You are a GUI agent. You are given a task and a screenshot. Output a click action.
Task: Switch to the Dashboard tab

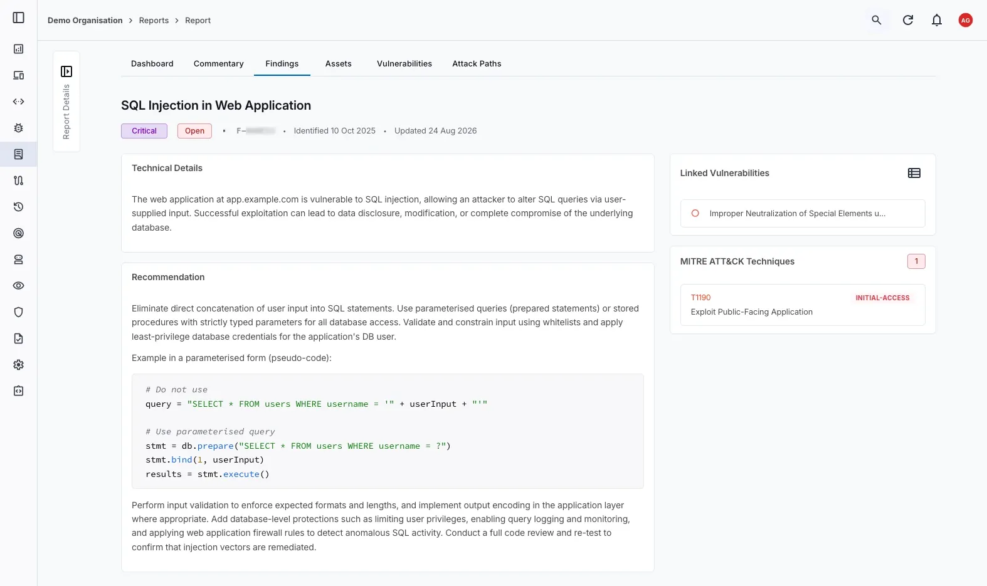tap(152, 64)
